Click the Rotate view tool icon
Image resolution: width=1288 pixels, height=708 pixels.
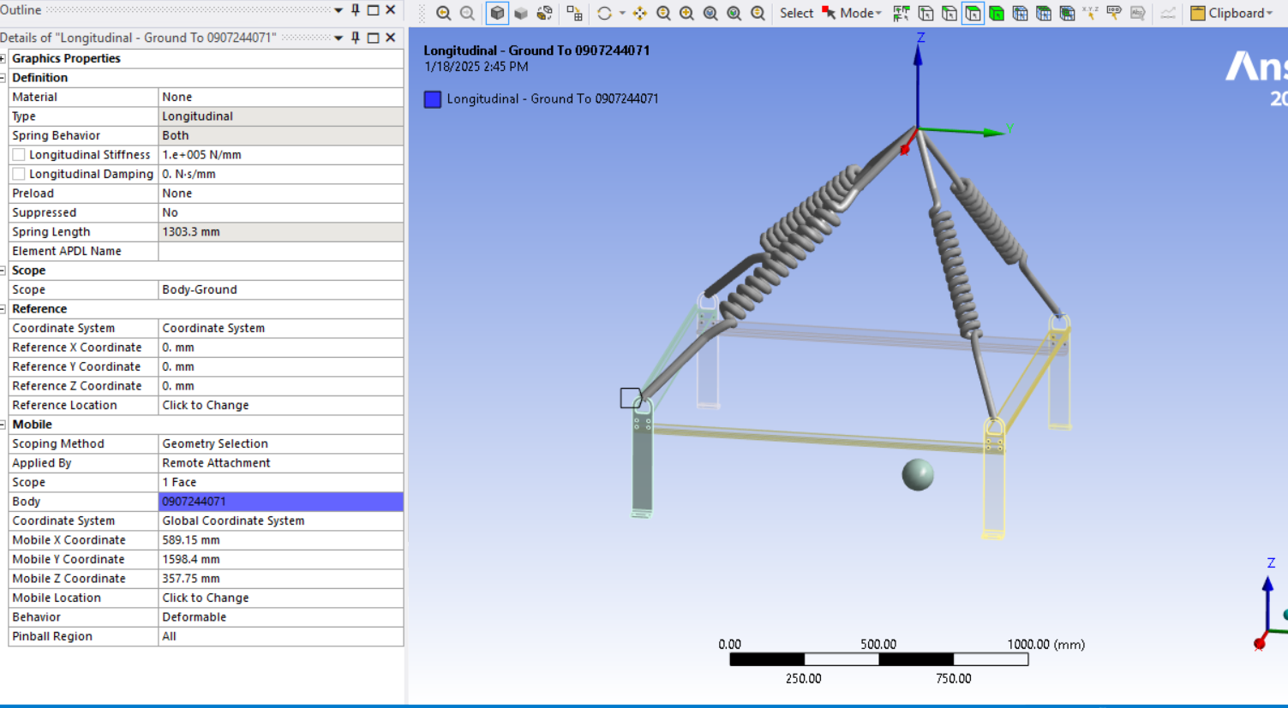click(604, 13)
